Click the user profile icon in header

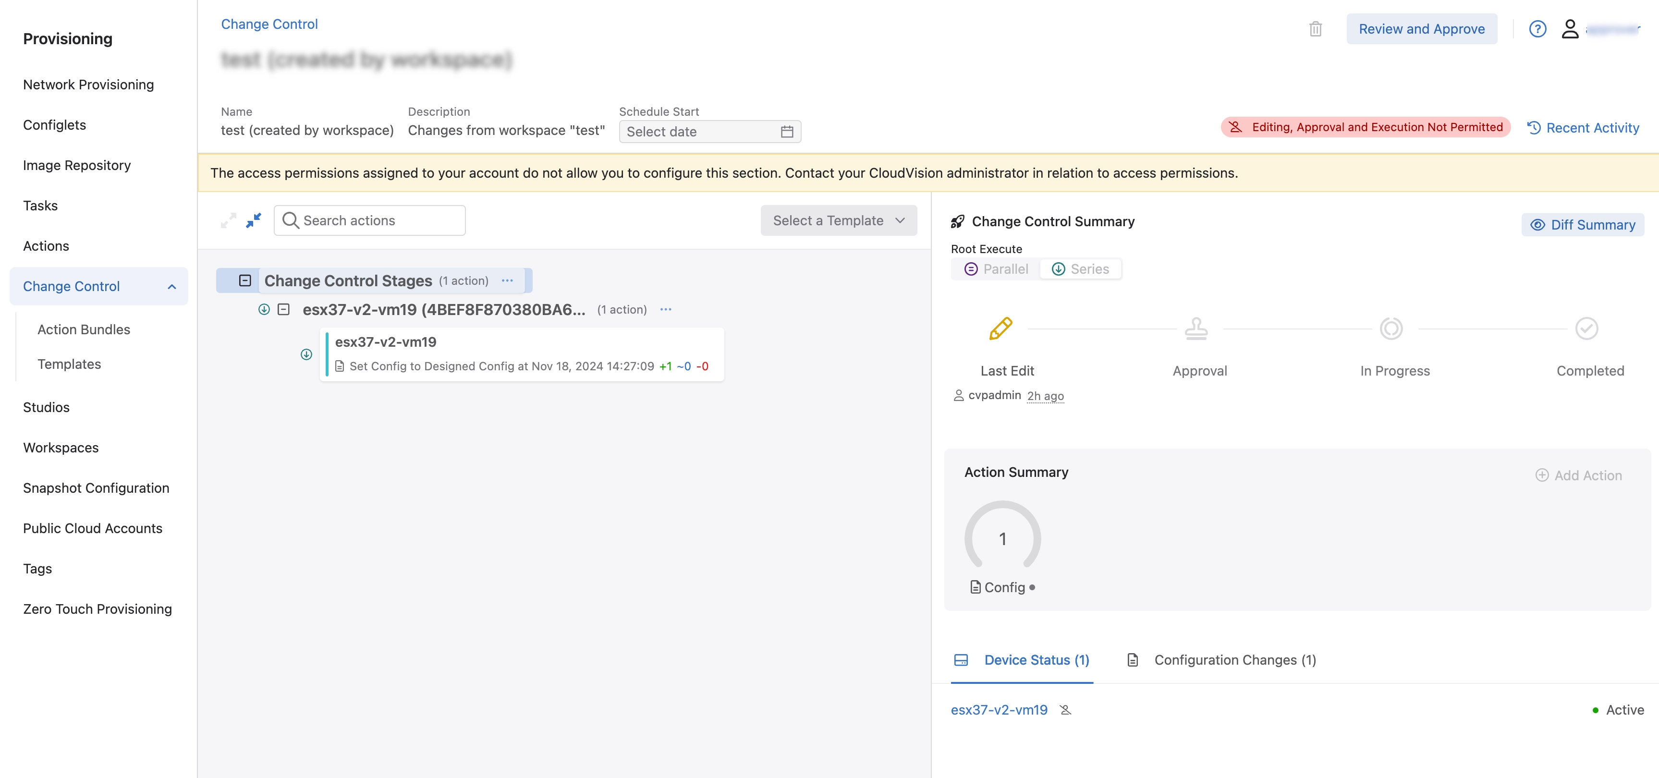[x=1570, y=29]
